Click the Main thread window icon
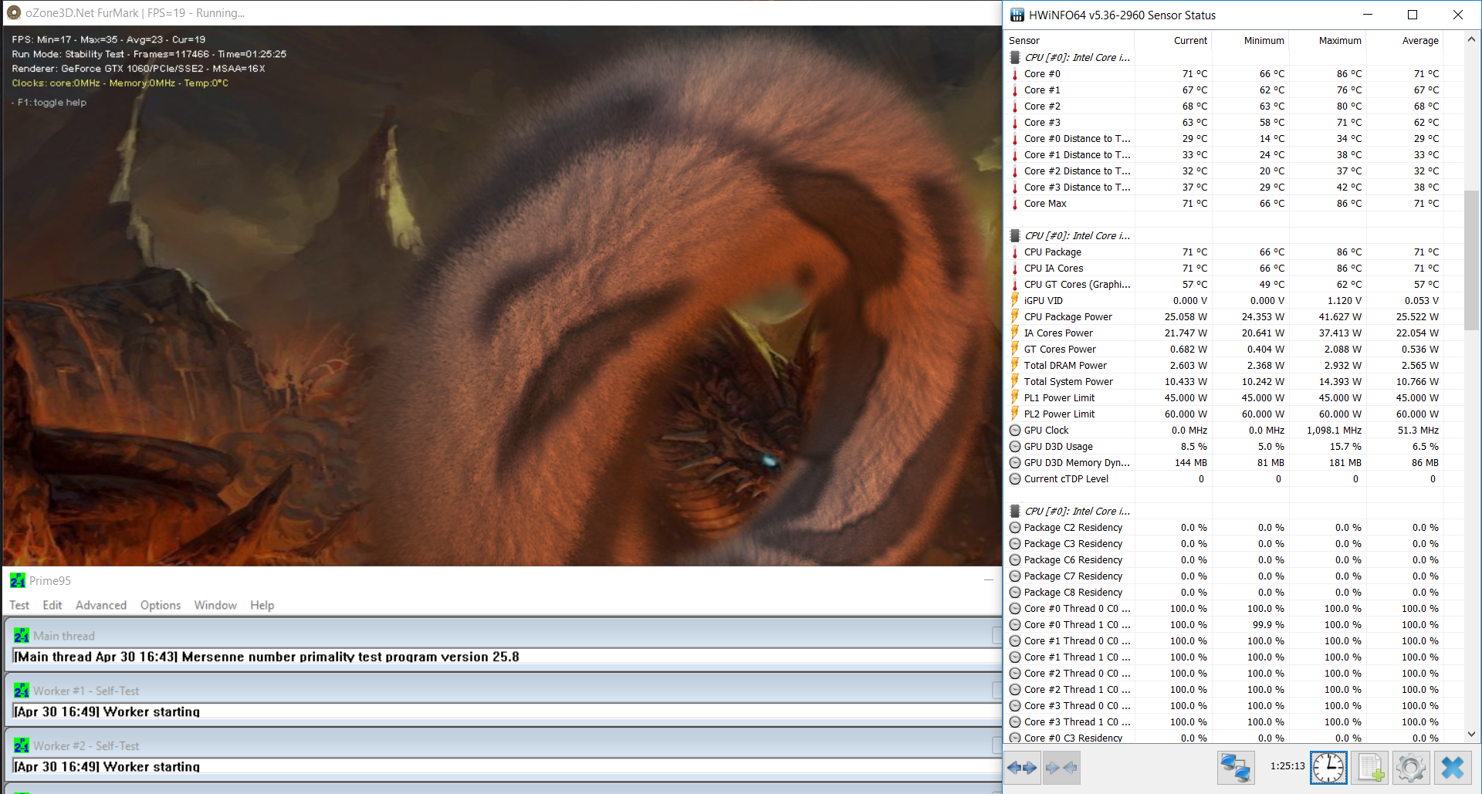 22,636
